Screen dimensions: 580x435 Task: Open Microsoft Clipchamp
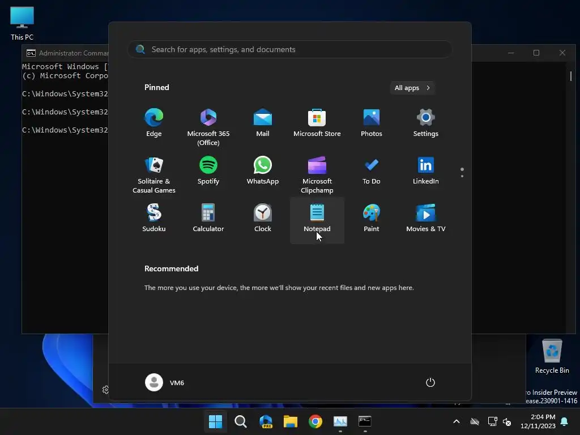317,174
